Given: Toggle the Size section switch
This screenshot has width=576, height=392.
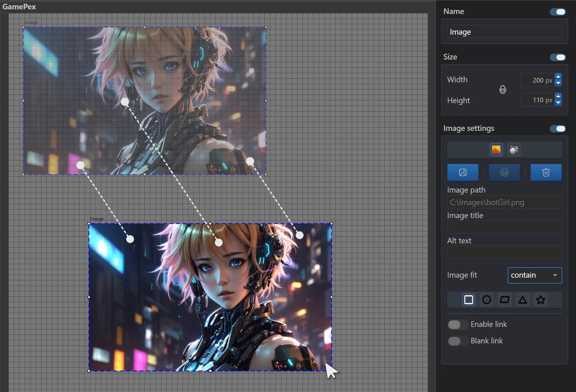Looking at the screenshot, I should 558,57.
